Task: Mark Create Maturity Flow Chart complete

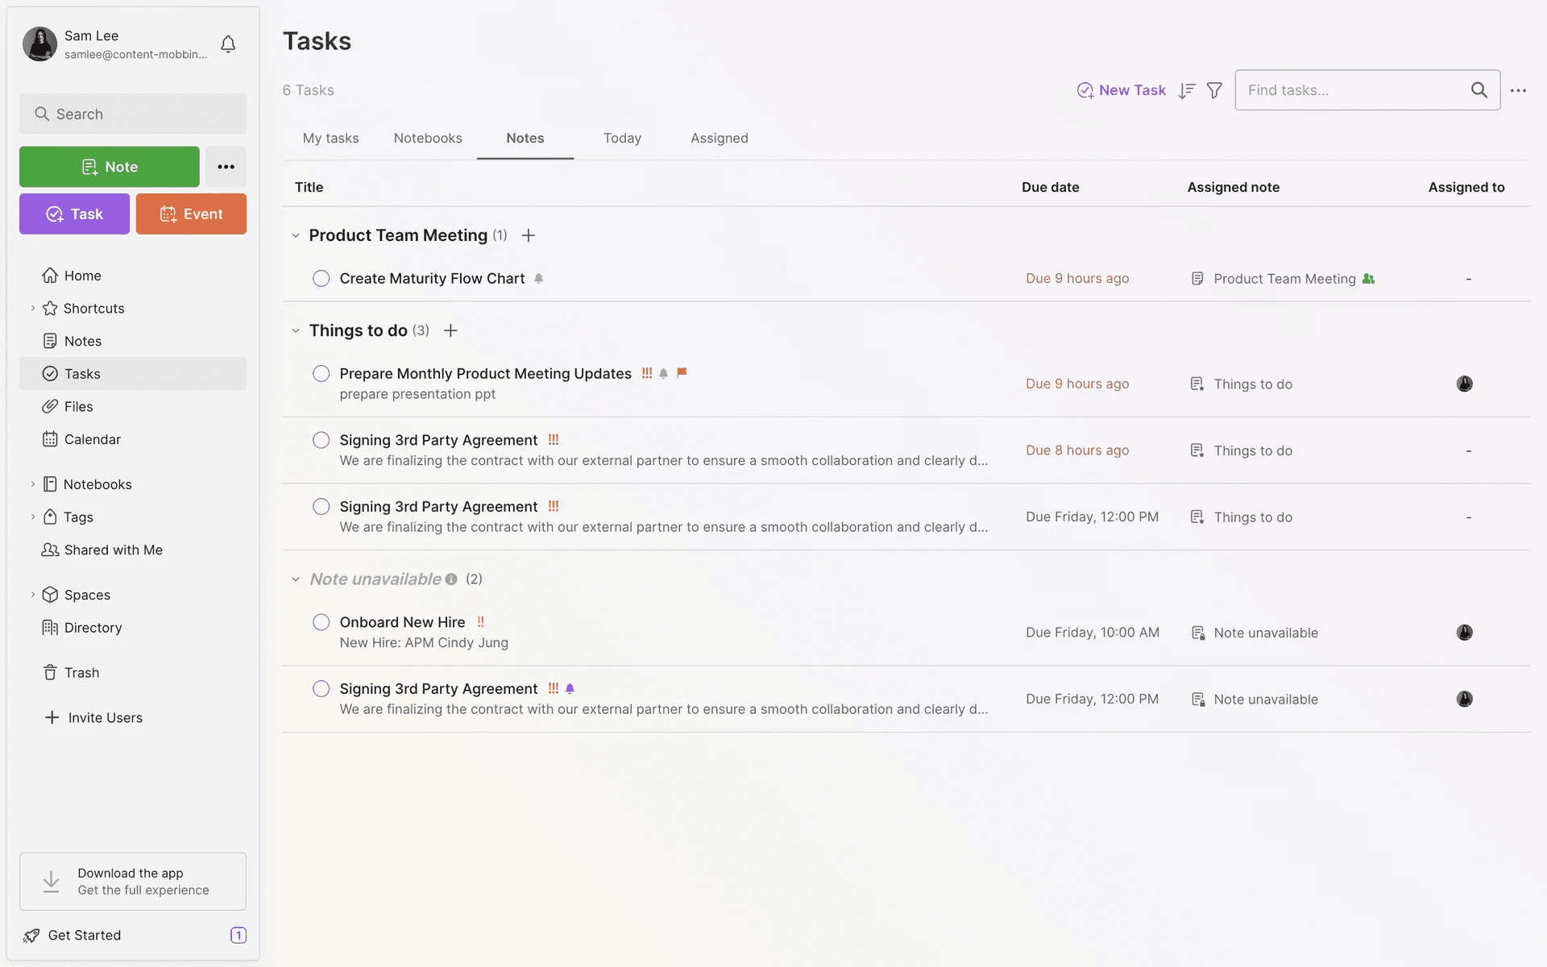Action: (321, 279)
